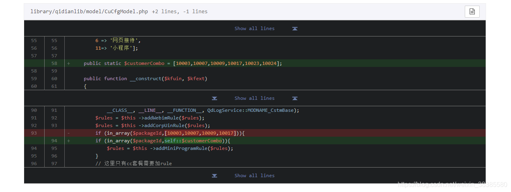Image resolution: width=511 pixels, height=192 pixels.
Task: Click the middle Show all lines link
Action: point(254,98)
